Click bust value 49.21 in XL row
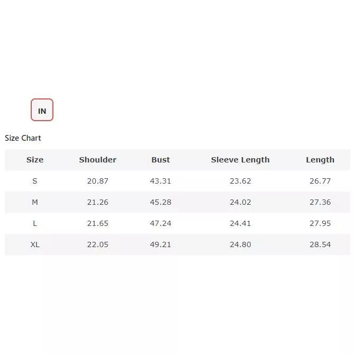The width and height of the screenshot is (354, 354). point(160,244)
